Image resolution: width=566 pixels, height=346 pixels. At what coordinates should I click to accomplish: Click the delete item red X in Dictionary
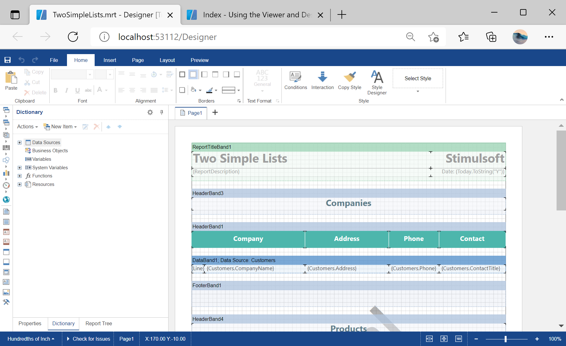pyautogui.click(x=97, y=127)
